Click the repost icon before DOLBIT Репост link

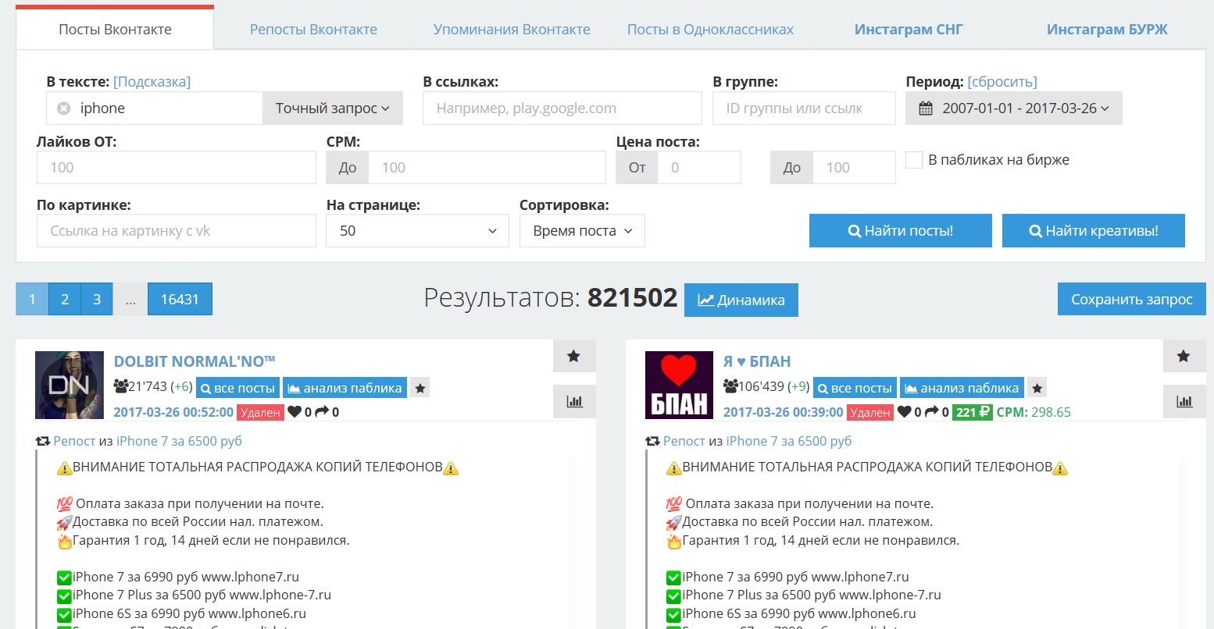pos(43,442)
